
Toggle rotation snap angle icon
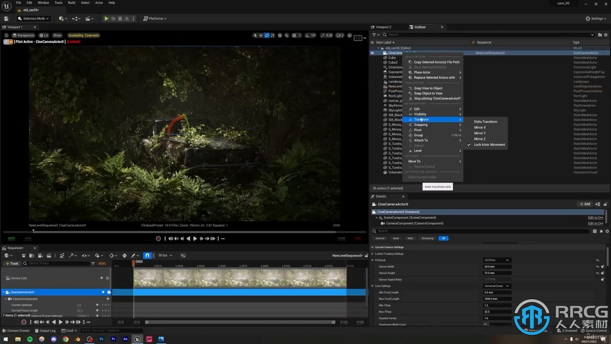[x=308, y=35]
